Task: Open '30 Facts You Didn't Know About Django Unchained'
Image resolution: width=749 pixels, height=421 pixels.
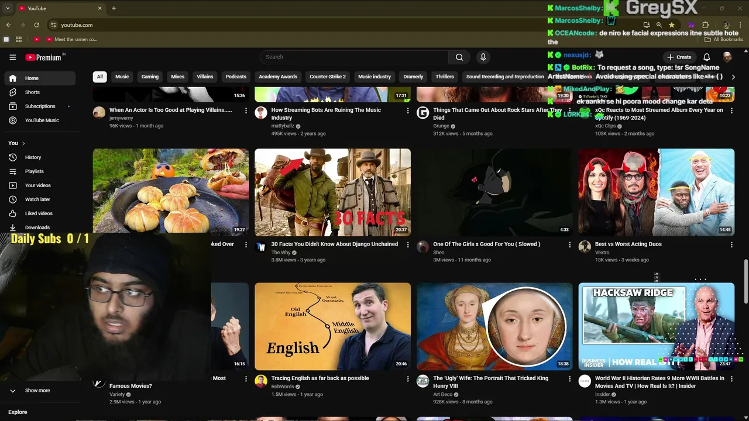Action: click(335, 244)
